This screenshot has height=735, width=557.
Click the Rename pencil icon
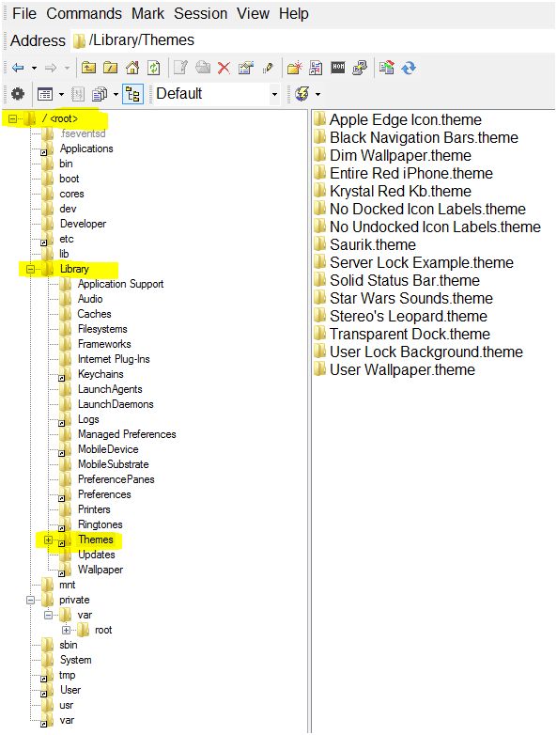coord(268,68)
